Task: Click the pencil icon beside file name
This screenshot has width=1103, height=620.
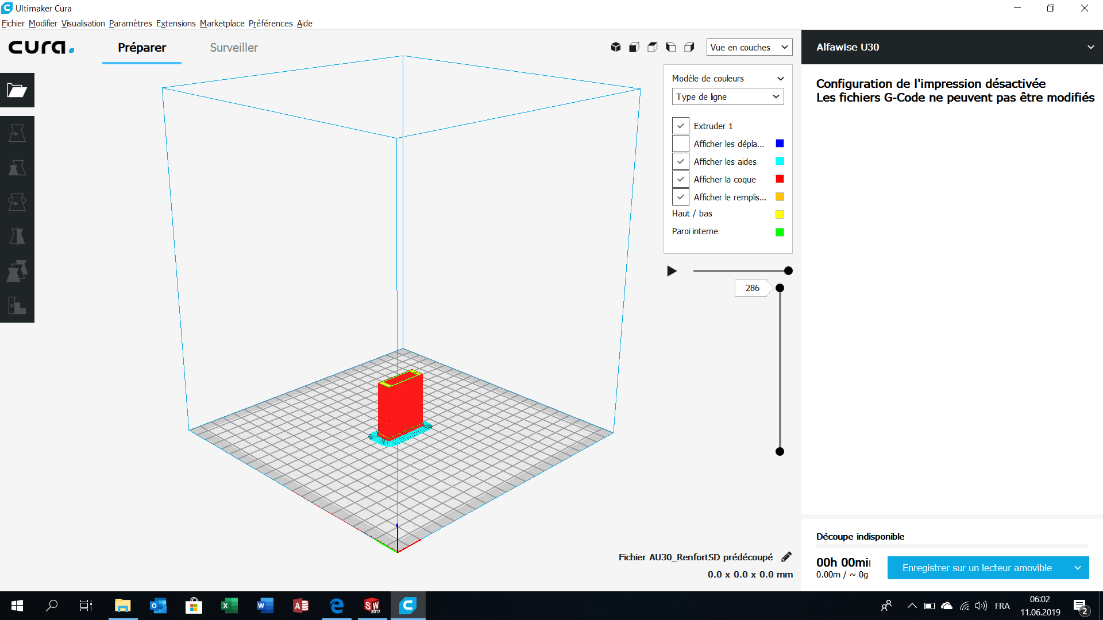Action: coord(786,557)
